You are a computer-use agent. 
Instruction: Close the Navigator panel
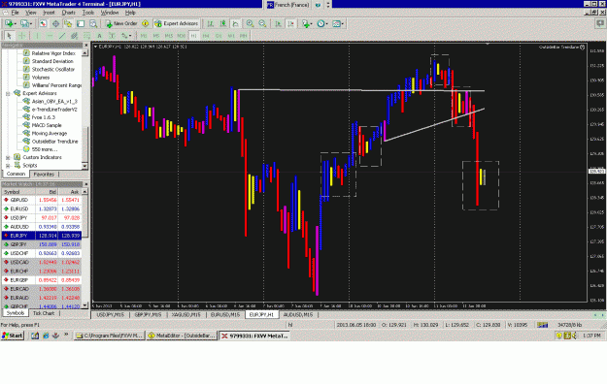[85, 46]
